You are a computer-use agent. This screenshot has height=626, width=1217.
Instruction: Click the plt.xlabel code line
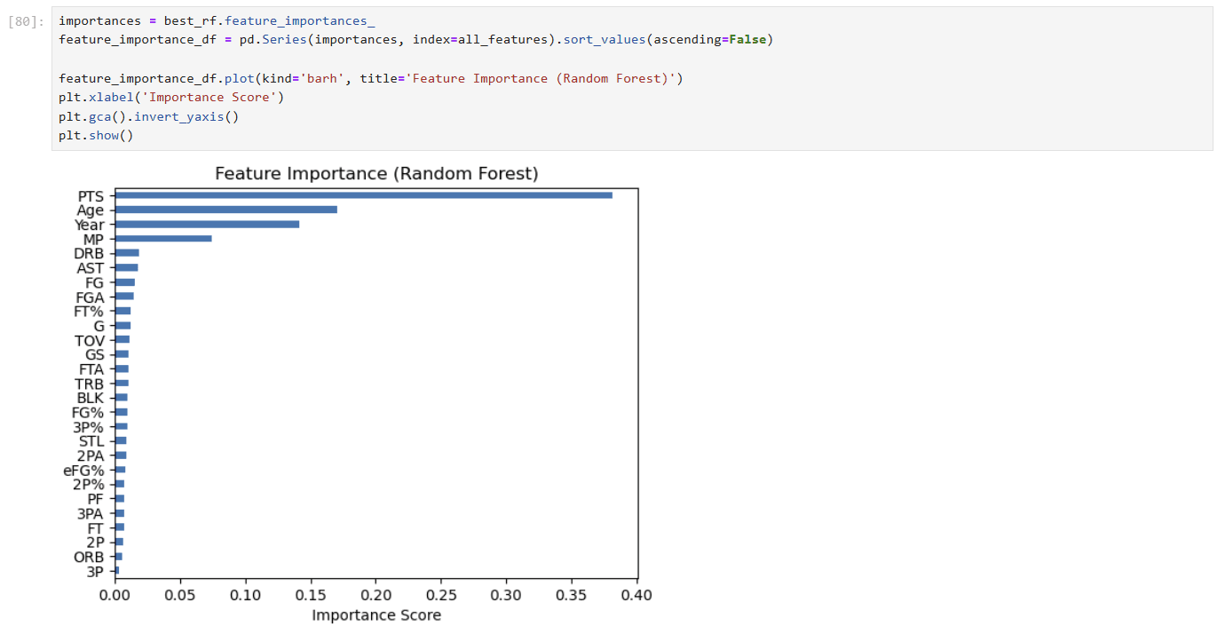point(171,98)
